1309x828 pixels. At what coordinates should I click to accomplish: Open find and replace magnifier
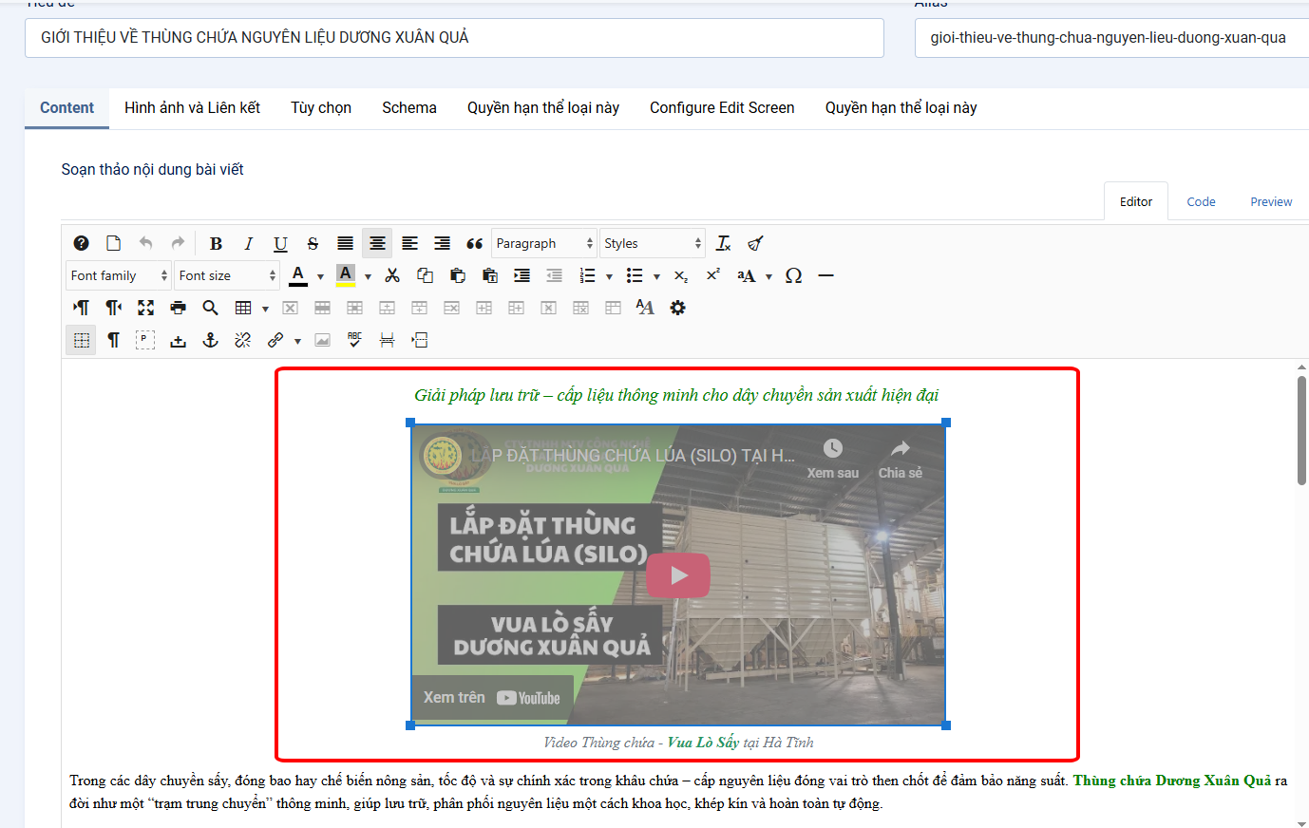[x=211, y=309]
